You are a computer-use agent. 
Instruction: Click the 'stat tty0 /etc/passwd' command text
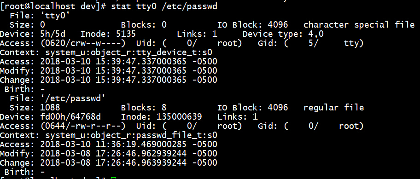click(164, 6)
